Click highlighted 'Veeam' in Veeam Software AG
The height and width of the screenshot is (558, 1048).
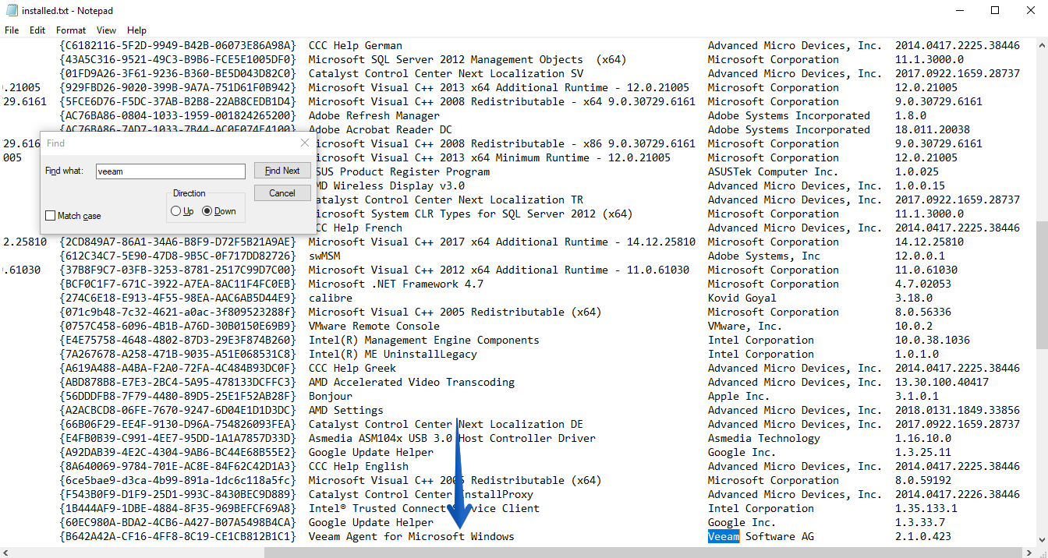coord(724,536)
